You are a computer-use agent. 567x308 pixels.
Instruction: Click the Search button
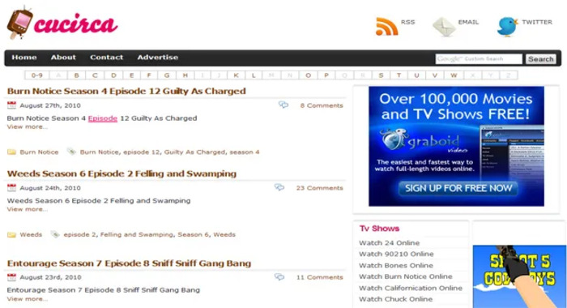(540, 59)
